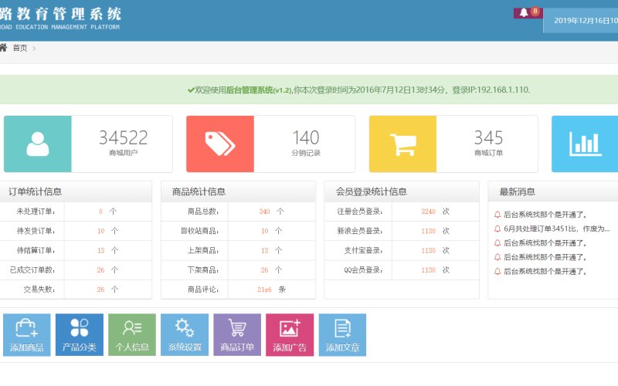The width and height of the screenshot is (618, 386).
Task: Click the bell icon beside first 最新消息 message
Action: pyautogui.click(x=497, y=215)
